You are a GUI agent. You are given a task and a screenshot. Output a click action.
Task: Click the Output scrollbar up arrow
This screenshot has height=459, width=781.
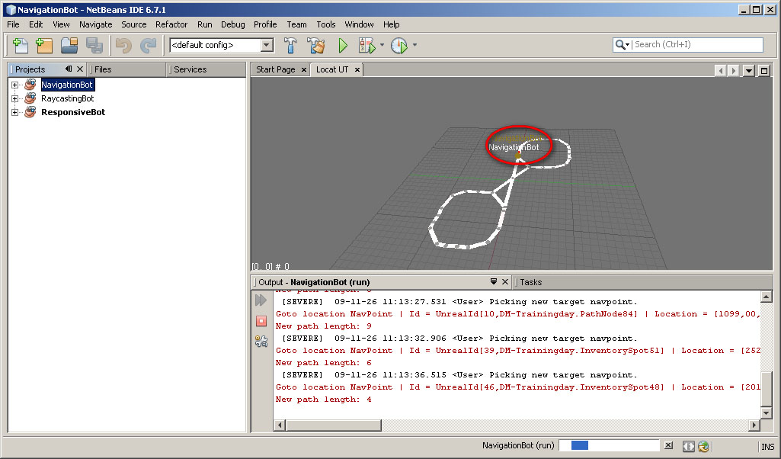(767, 297)
